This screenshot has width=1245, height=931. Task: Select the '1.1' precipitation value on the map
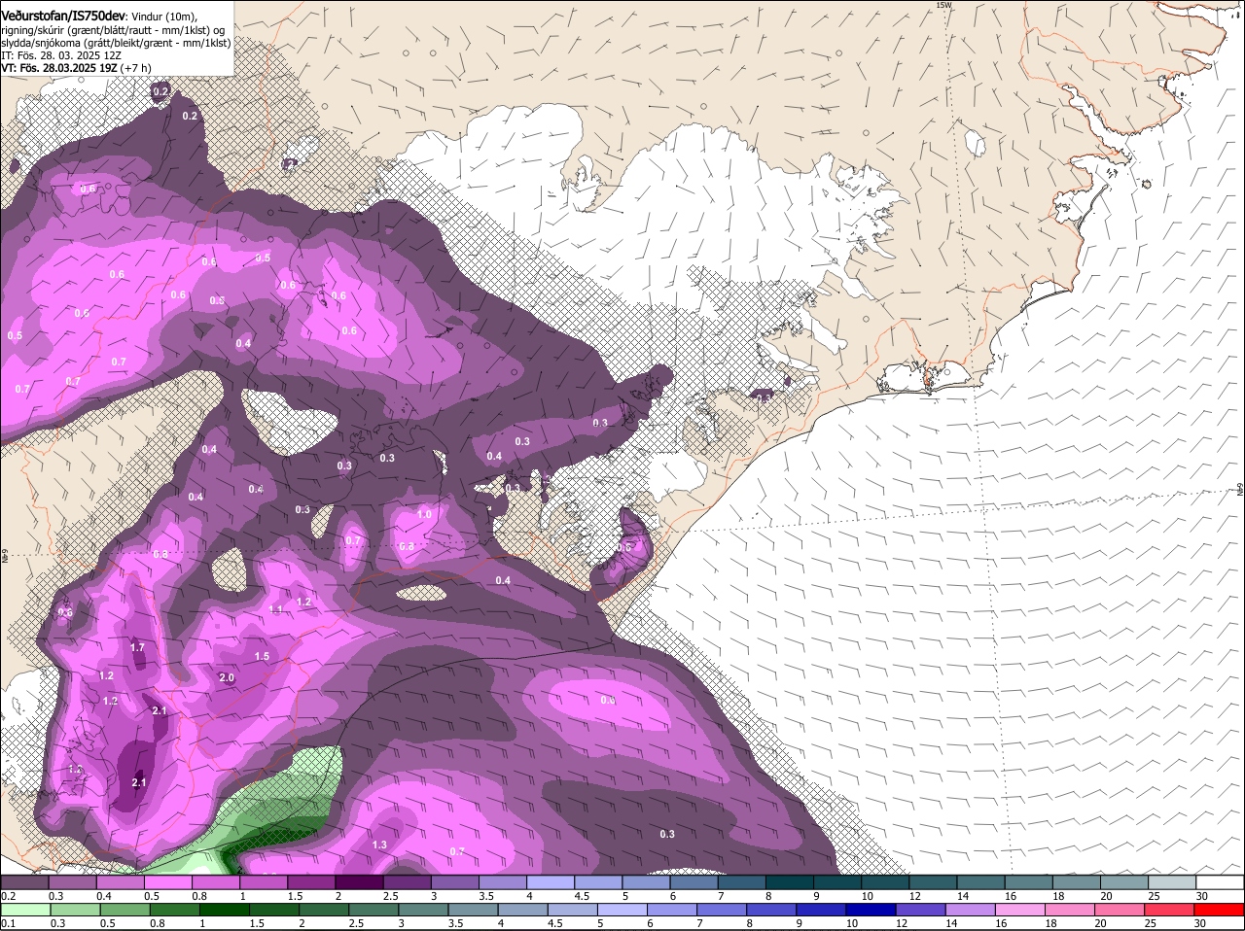point(275,610)
